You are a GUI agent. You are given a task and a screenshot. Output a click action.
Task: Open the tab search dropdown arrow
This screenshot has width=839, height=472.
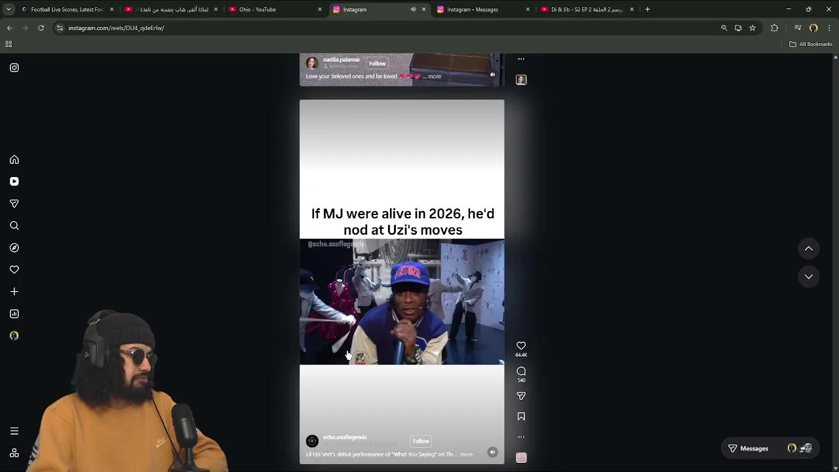pyautogui.click(x=8, y=9)
